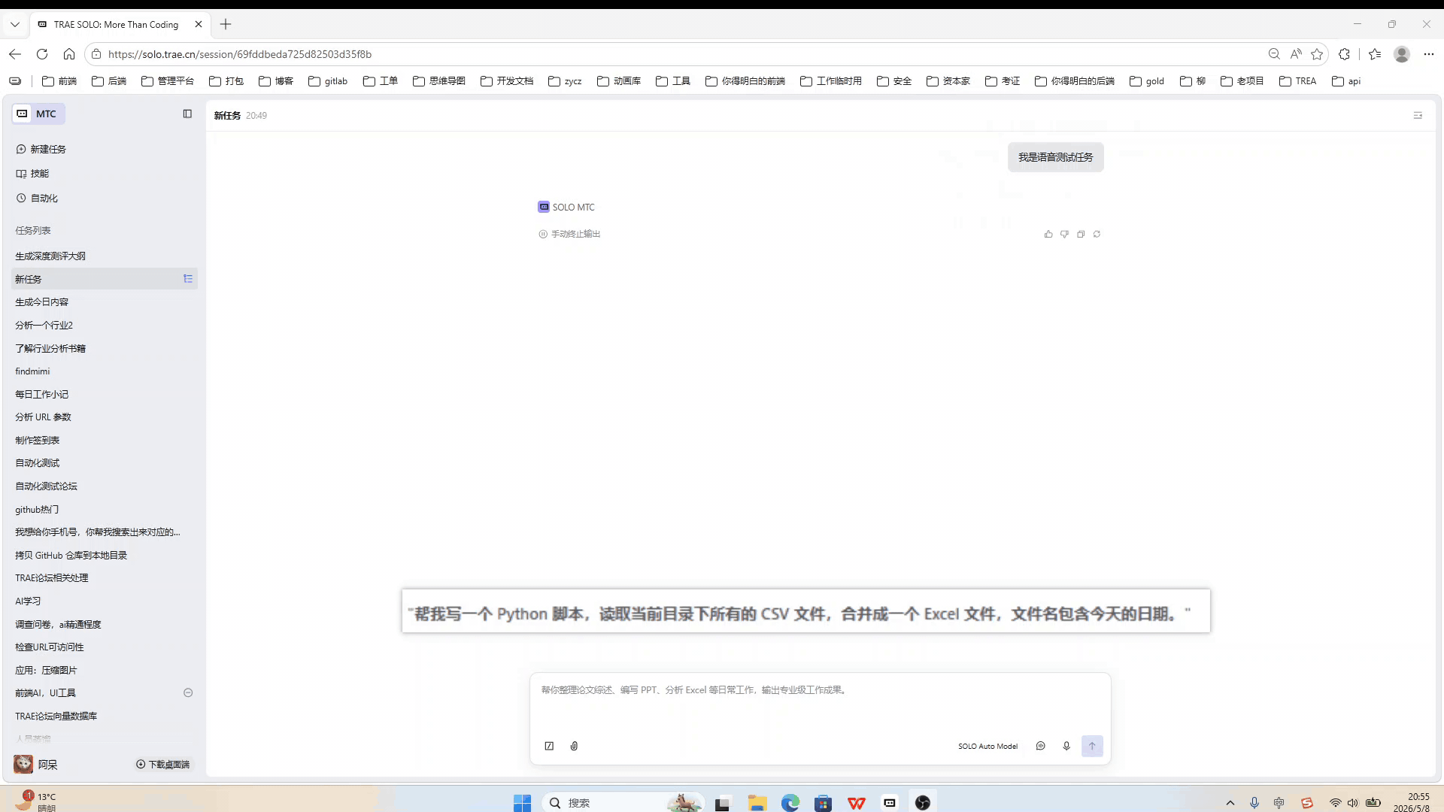Click the chat bubble icon beside model selector
This screenshot has height=812, width=1444.
point(1041,746)
